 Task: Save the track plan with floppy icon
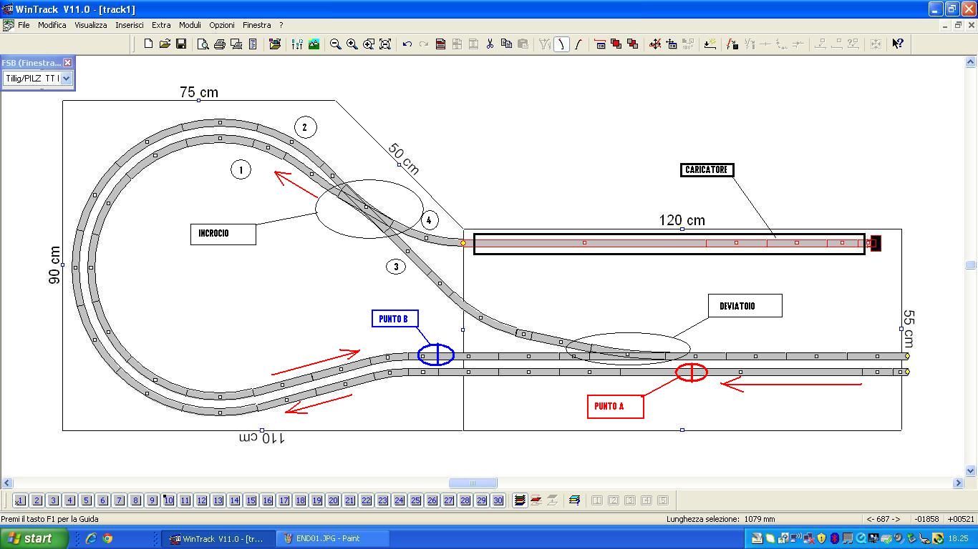coord(181,44)
